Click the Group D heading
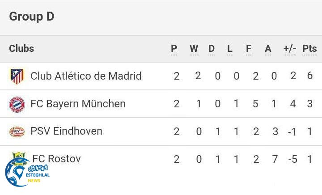This screenshot has width=322, height=195. 31,17
